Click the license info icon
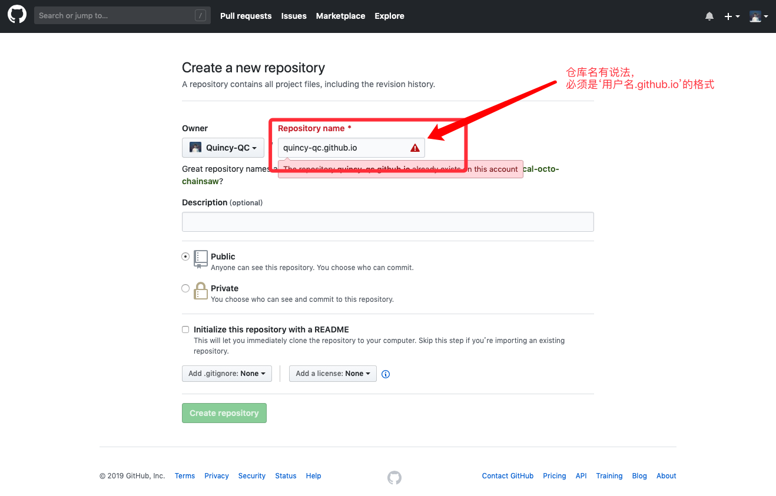The width and height of the screenshot is (776, 496). pyautogui.click(x=386, y=374)
